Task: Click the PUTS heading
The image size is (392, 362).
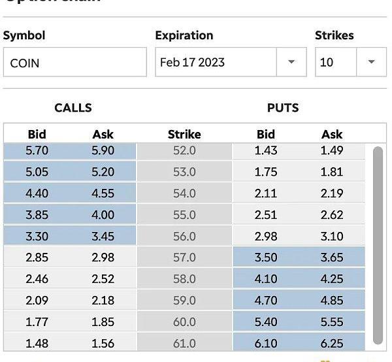Action: click(x=283, y=108)
